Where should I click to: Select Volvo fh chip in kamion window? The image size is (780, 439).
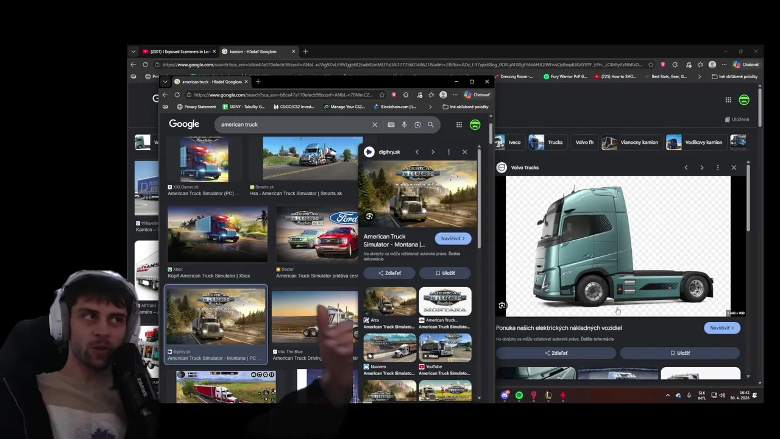pos(584,142)
